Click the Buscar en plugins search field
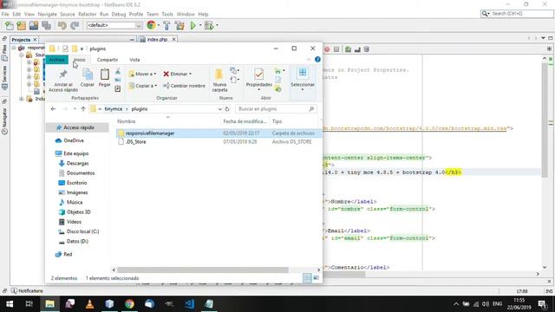This screenshot has width=555, height=312. 276,109
